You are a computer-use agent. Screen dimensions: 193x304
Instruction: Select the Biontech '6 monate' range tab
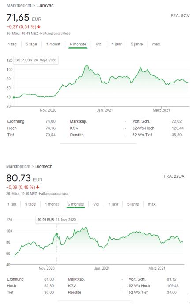point(76,204)
